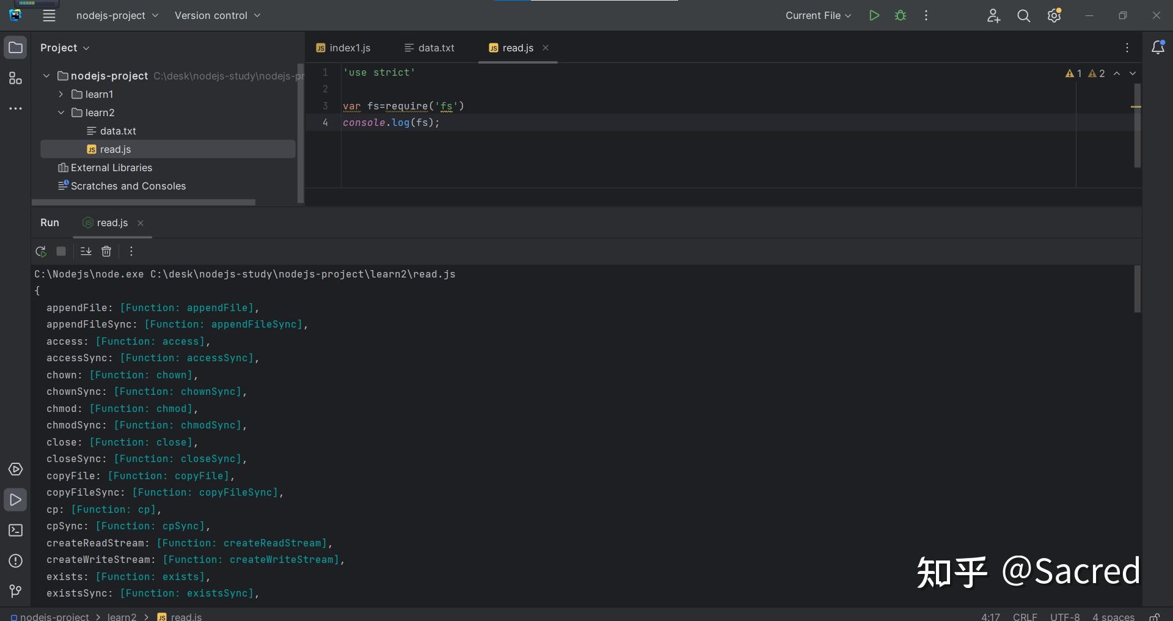Click the Run panel title label

click(x=49, y=222)
